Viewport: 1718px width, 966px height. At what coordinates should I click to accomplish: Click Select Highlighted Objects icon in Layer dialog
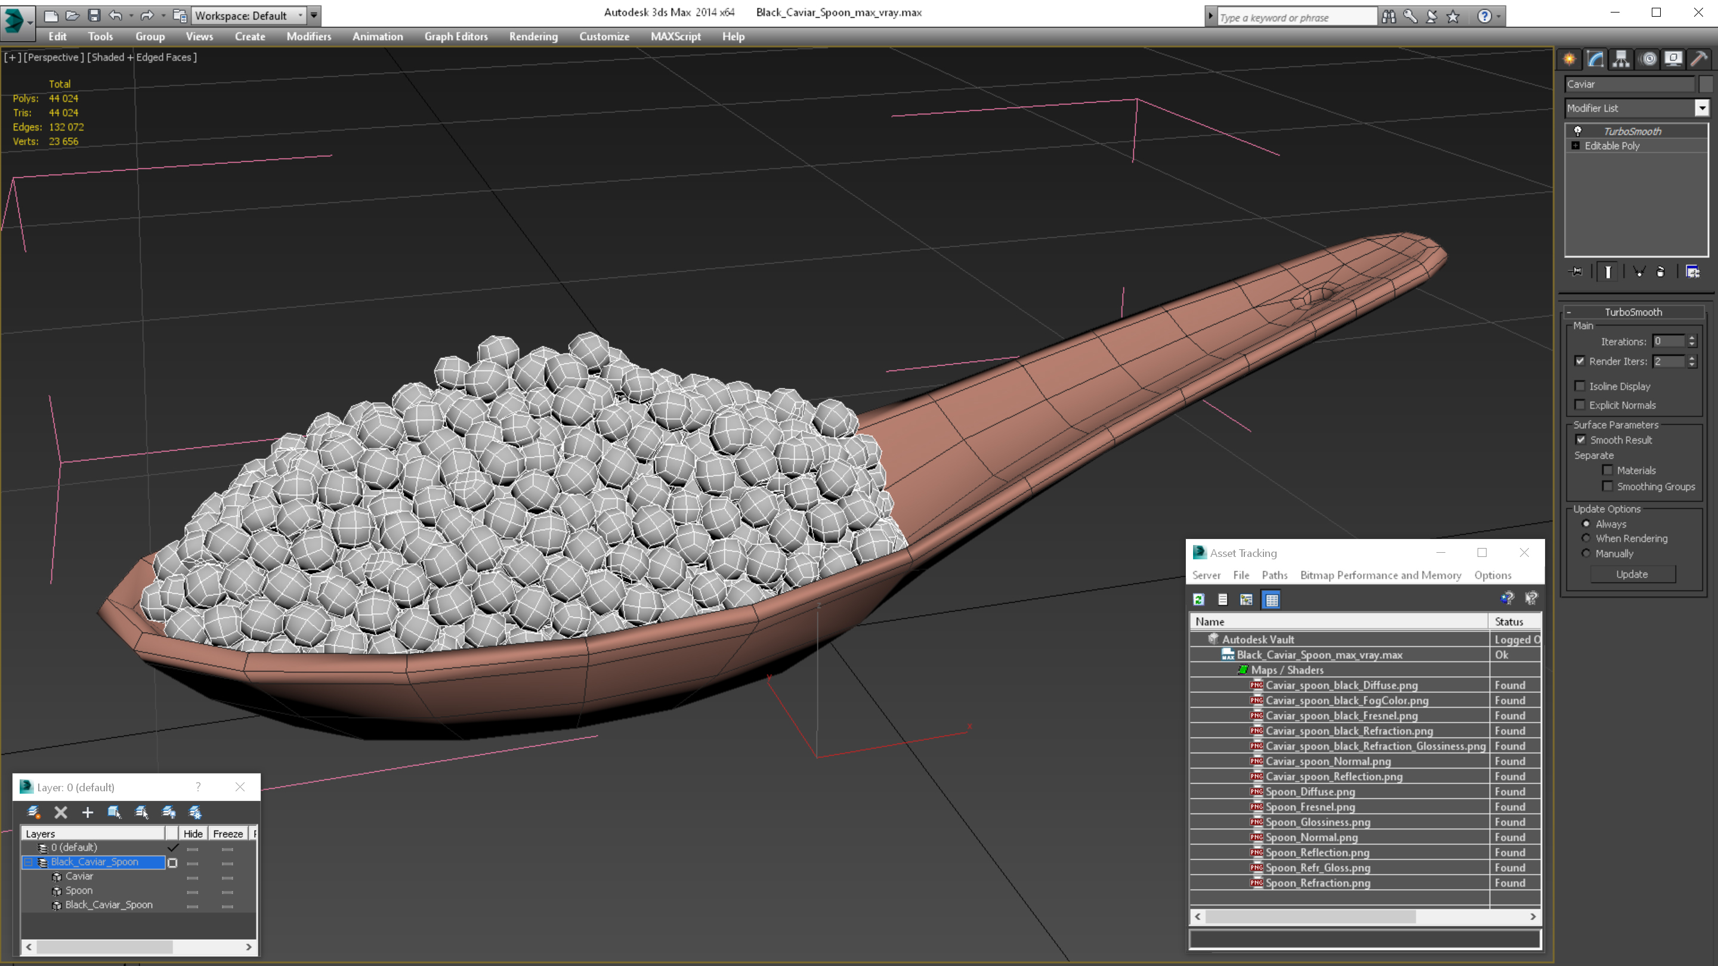pos(114,812)
